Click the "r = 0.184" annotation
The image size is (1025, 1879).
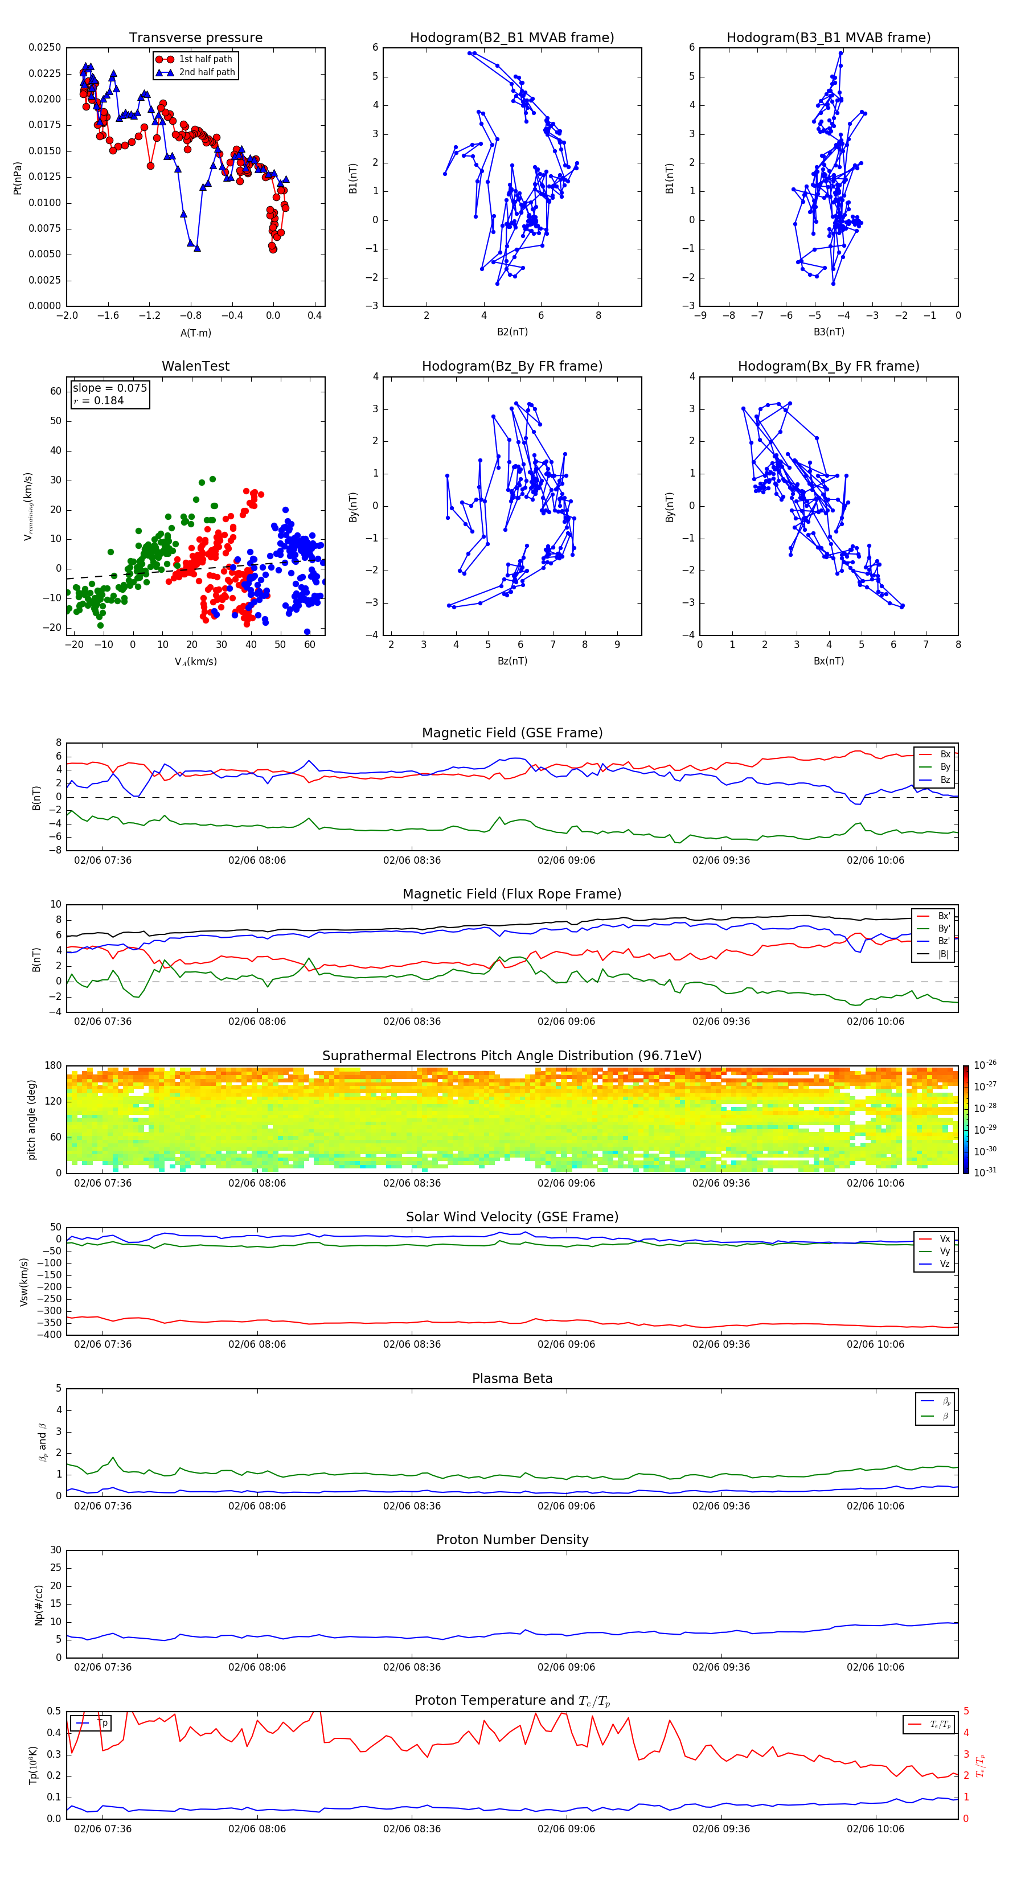99,400
